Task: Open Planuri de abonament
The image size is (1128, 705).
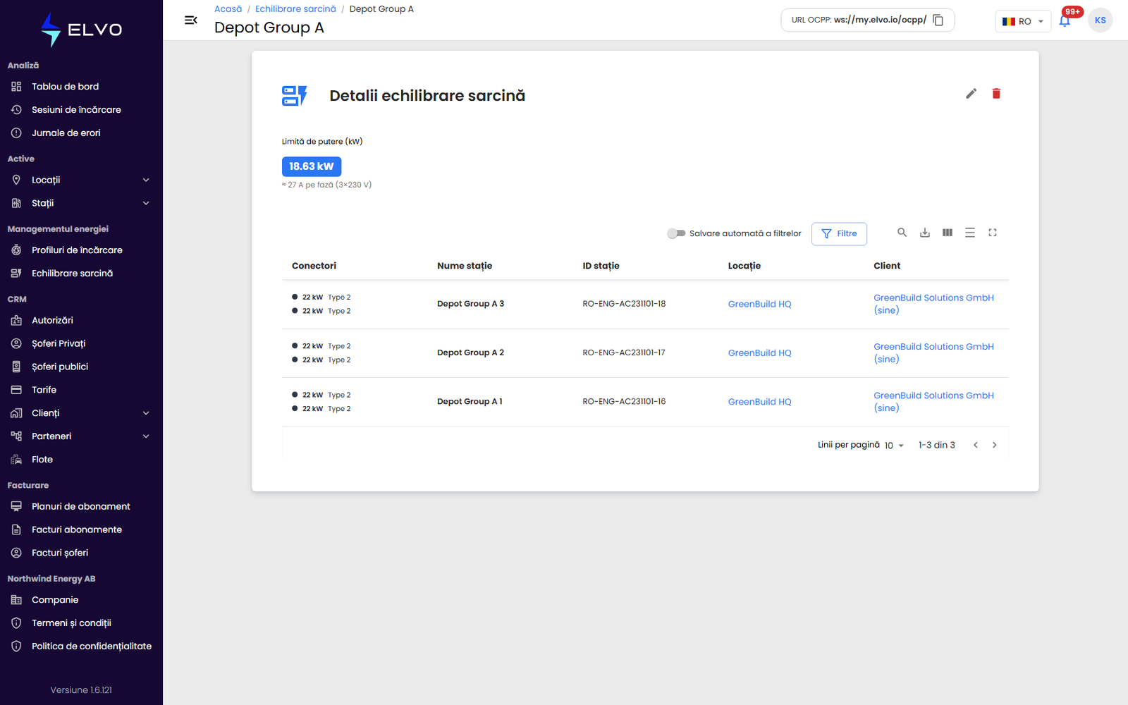Action: [81, 506]
